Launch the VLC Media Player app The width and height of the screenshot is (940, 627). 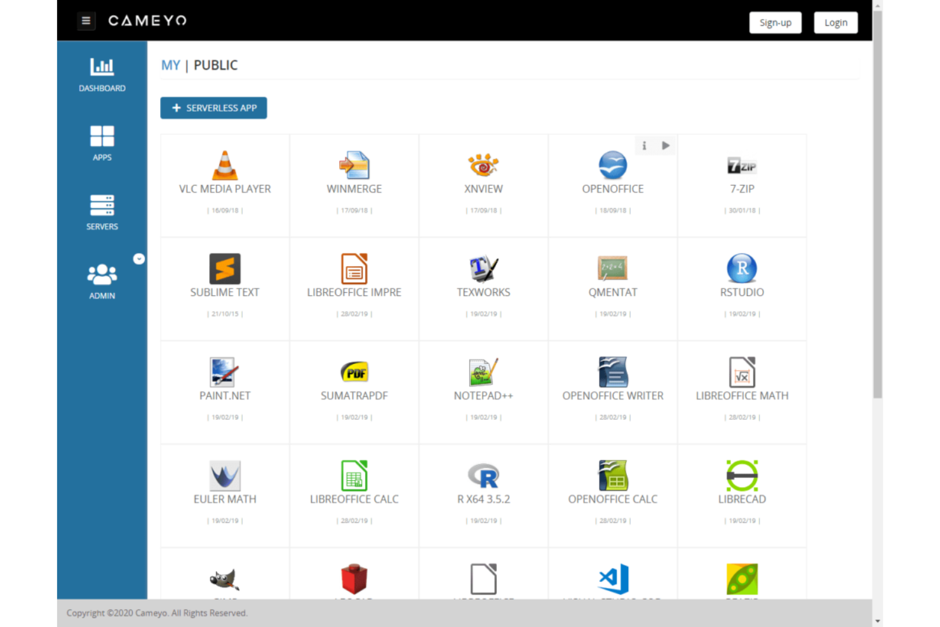coord(225,166)
